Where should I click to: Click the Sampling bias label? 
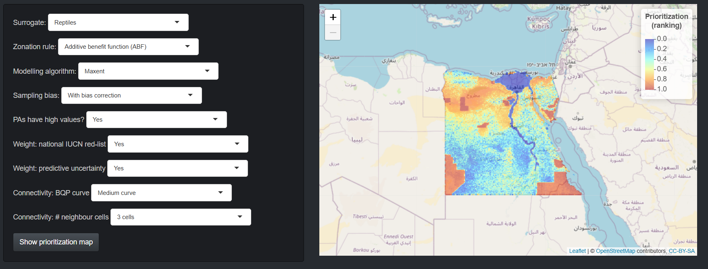coord(36,95)
